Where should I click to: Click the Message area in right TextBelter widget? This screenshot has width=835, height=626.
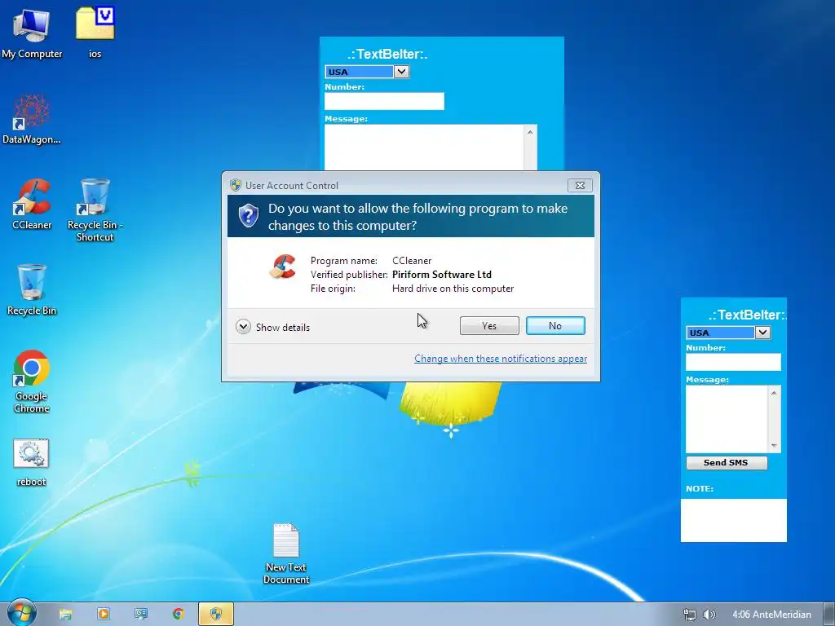point(727,419)
